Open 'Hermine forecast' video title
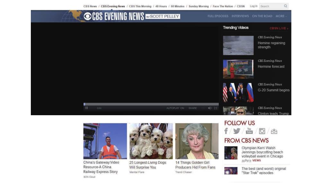This screenshot has width=318, height=186. tap(271, 67)
